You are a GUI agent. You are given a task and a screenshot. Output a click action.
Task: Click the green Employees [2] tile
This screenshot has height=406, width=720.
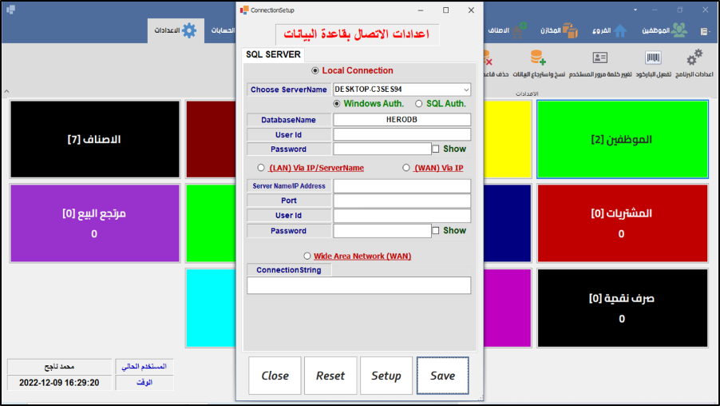point(622,139)
